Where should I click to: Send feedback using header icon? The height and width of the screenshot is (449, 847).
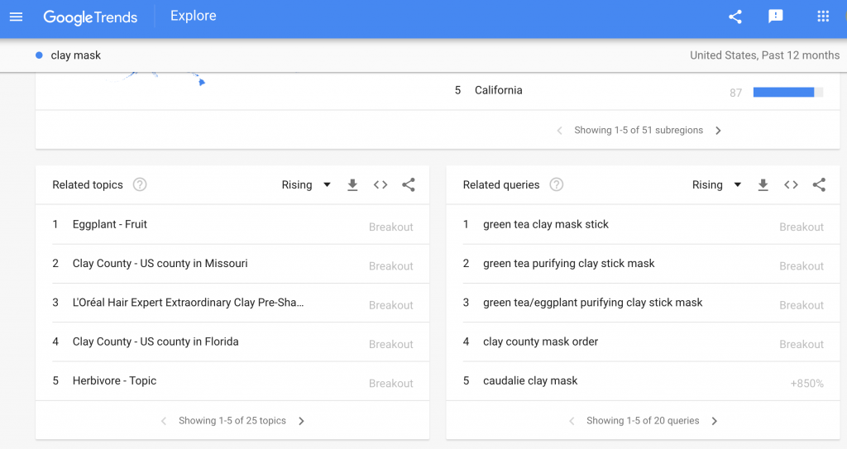click(x=776, y=17)
